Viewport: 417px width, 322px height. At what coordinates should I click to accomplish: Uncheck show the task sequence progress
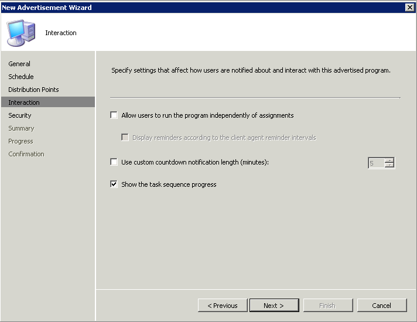point(114,184)
